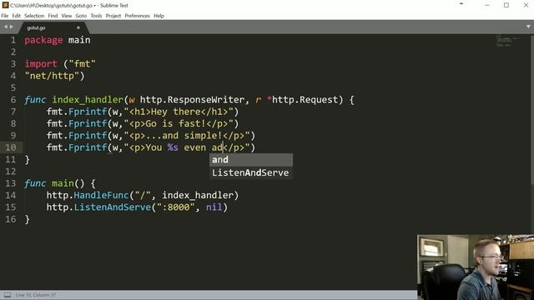Image resolution: width=534 pixels, height=300 pixels.
Task: Open the Find menu
Action: [53, 16]
